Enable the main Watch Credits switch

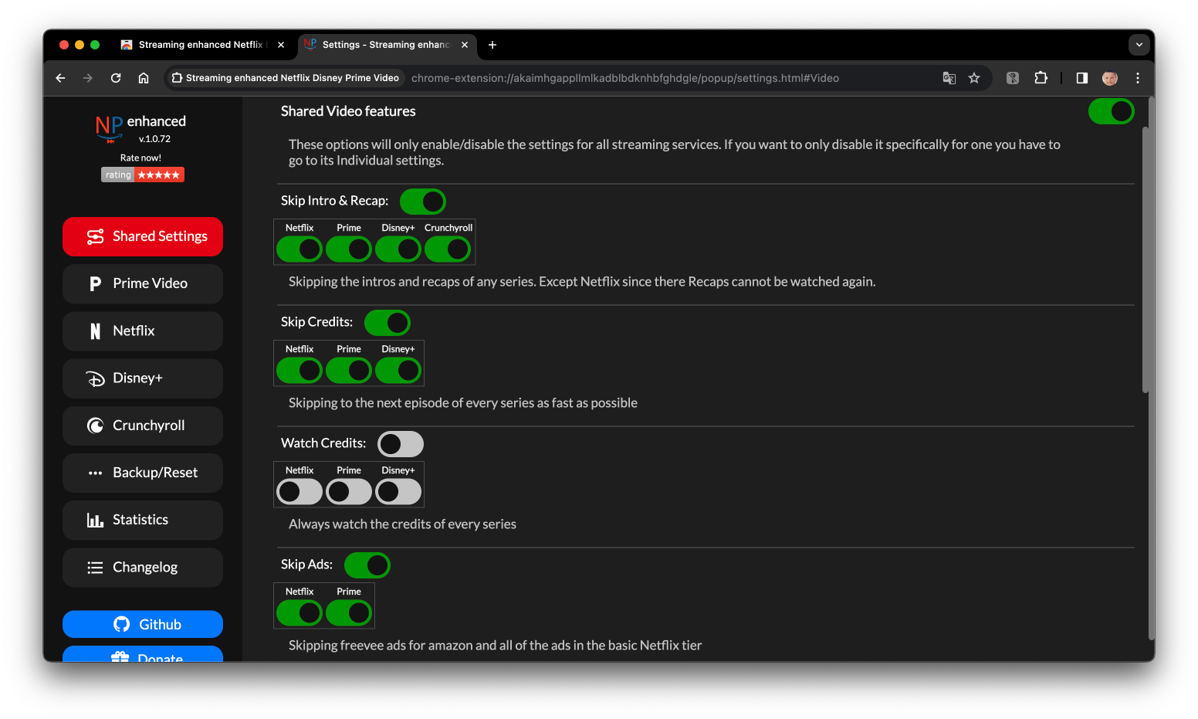coord(401,444)
